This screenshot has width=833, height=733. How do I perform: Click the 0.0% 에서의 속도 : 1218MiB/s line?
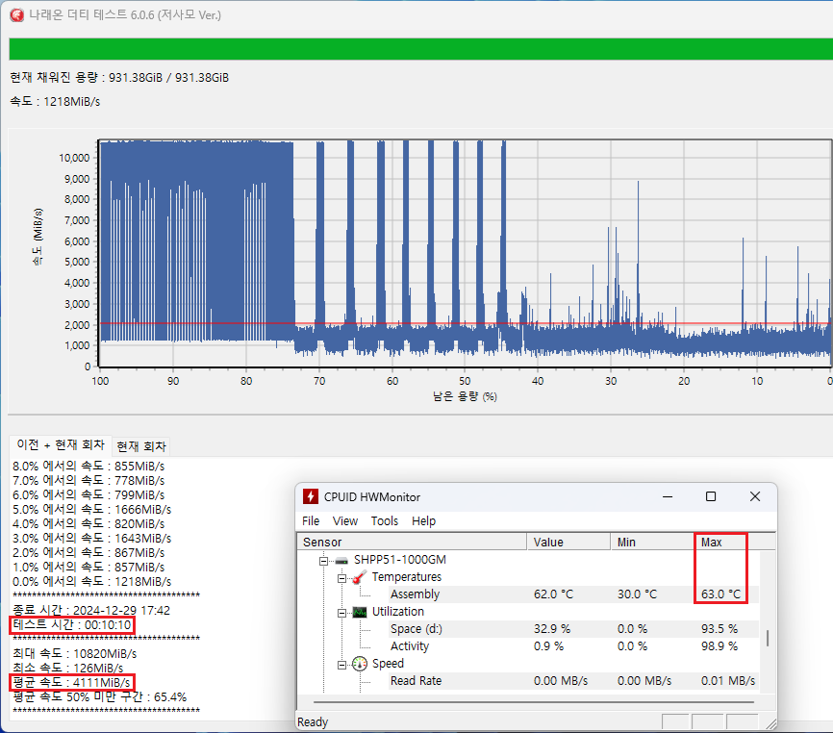click(x=92, y=581)
